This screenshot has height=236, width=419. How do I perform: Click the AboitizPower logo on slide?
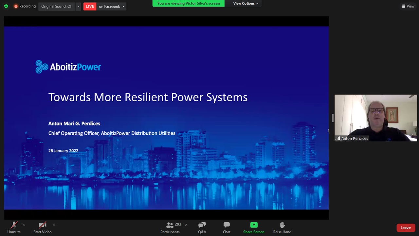pos(68,67)
